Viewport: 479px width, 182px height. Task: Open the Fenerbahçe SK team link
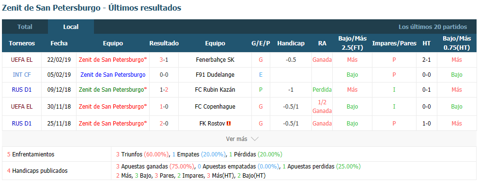click(x=215, y=60)
